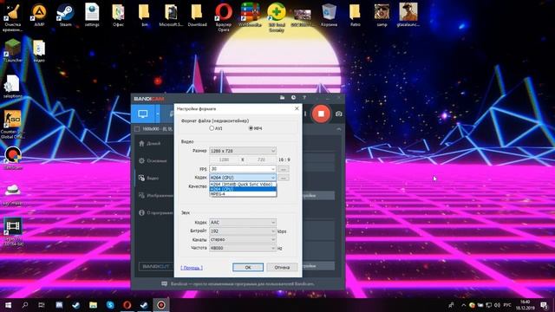
Task: Collapse the video codec H264 (CPU) combo box
Action: (243, 178)
